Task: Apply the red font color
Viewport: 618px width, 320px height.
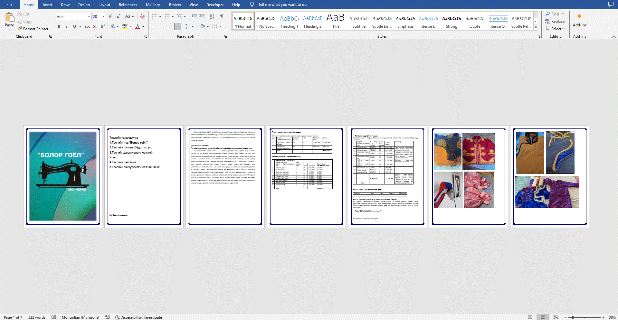Action: tap(138, 26)
